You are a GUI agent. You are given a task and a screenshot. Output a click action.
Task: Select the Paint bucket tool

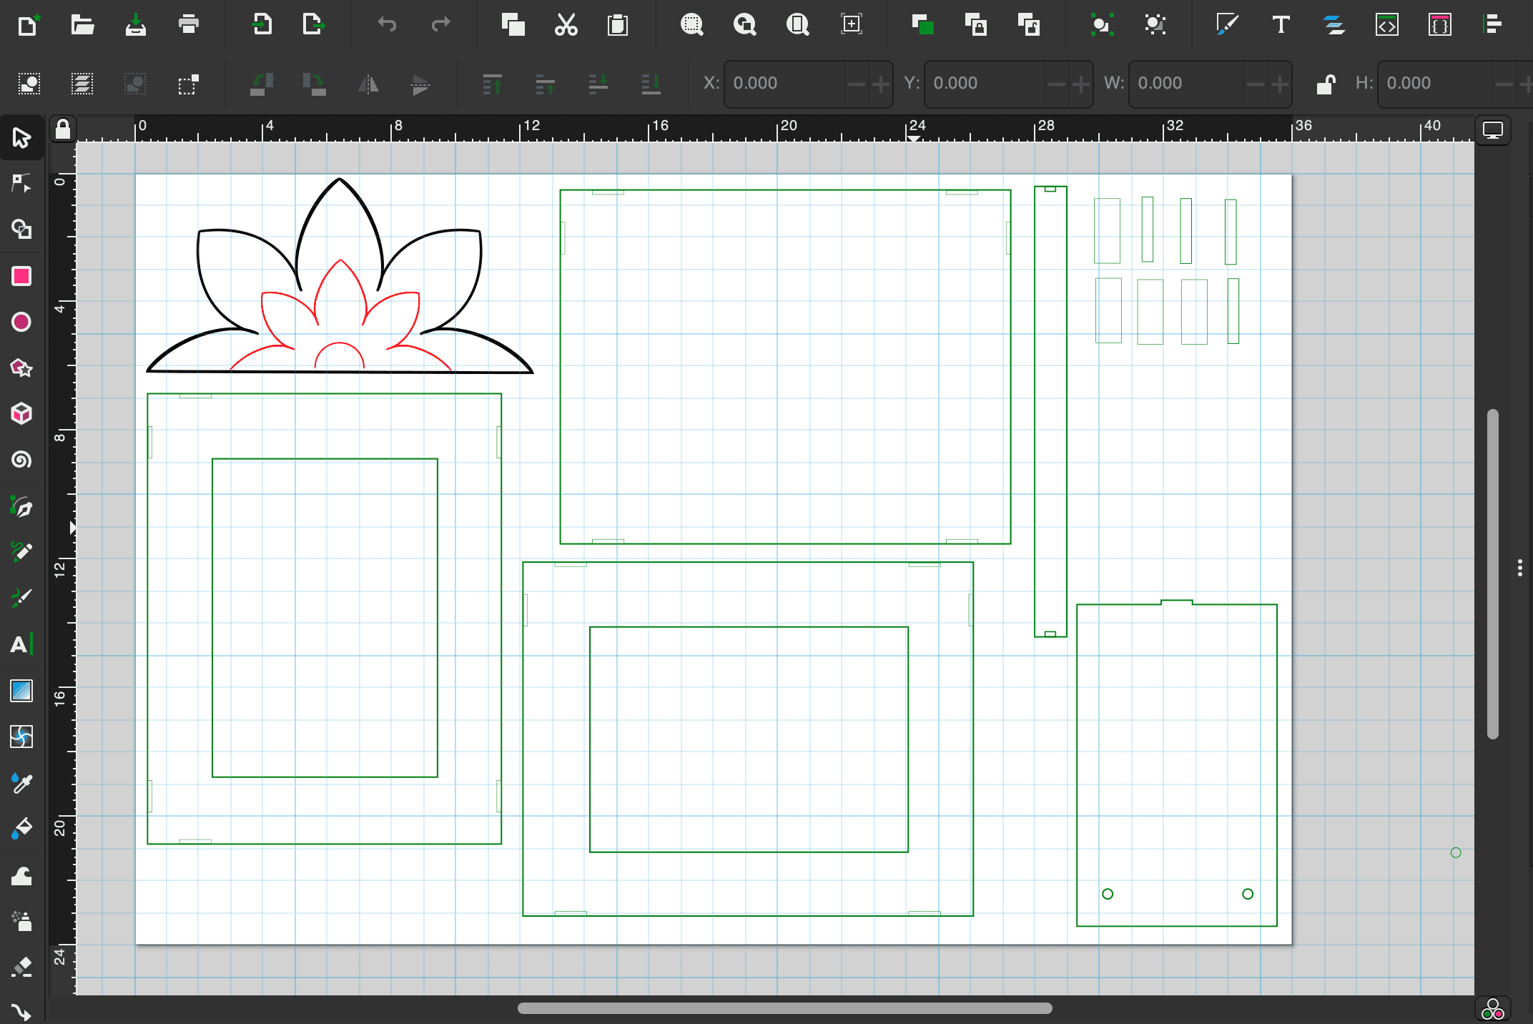pyautogui.click(x=21, y=829)
